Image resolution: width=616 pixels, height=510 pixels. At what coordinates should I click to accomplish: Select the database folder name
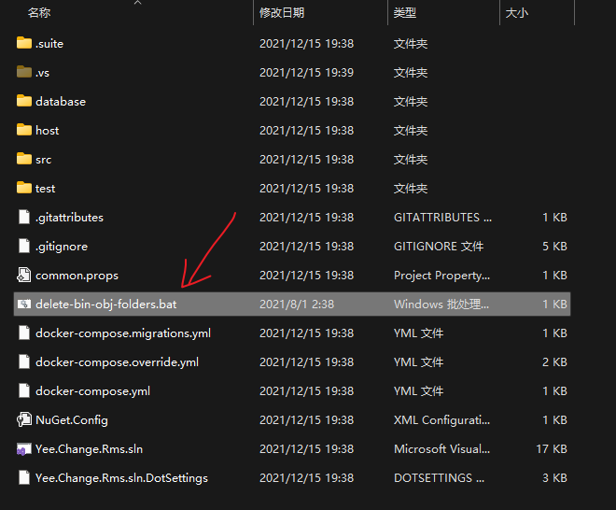tap(61, 102)
